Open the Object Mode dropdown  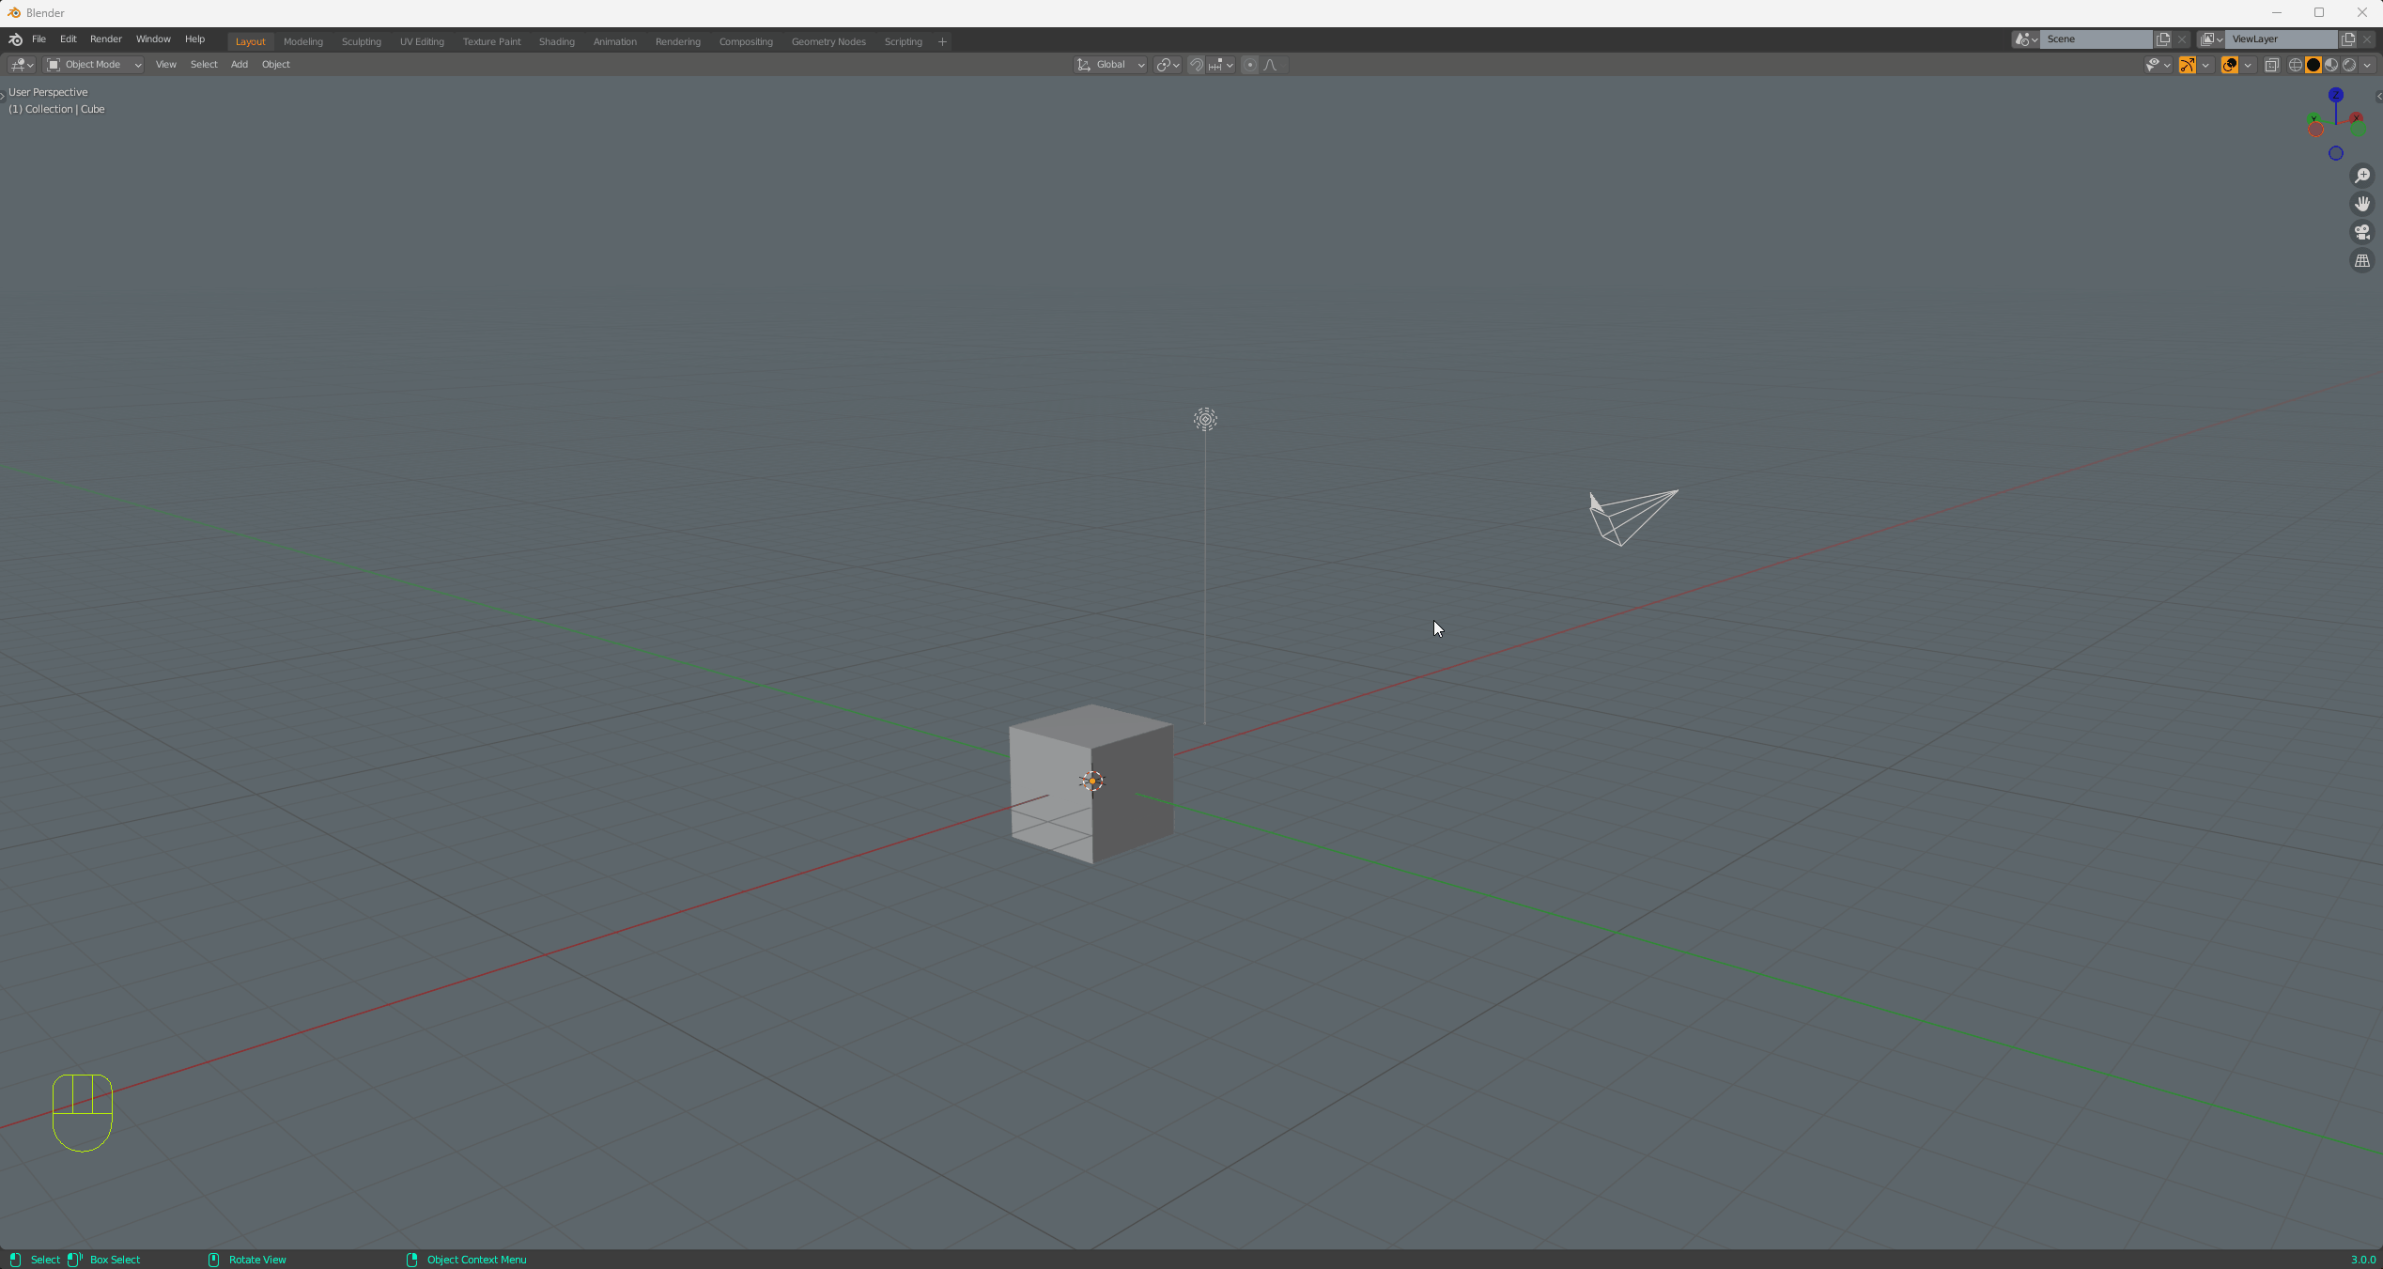coord(94,65)
